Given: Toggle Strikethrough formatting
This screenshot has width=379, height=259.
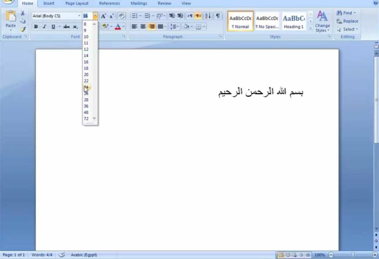Looking at the screenshot, I should 67,27.
